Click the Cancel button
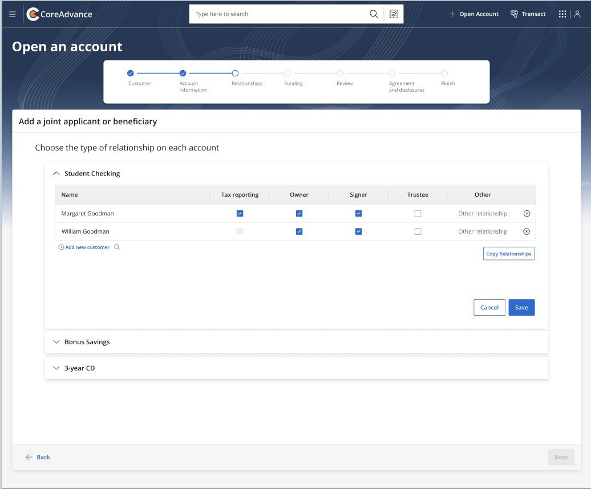 (x=489, y=308)
